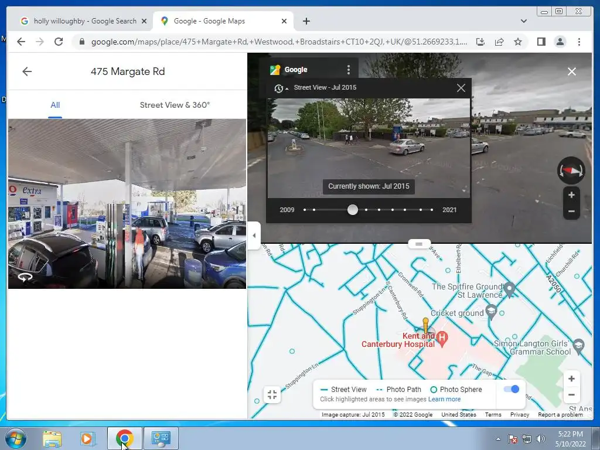Open the Privacy link
This screenshot has width=600, height=450.
tap(520, 414)
